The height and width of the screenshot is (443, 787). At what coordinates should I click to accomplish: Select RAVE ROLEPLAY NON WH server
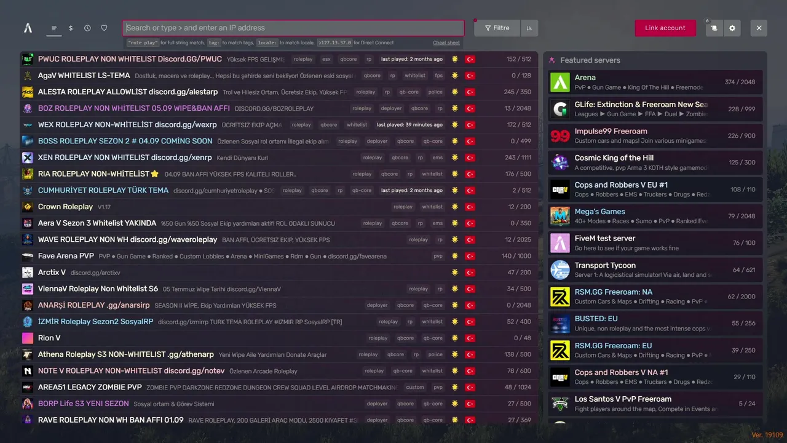(x=279, y=420)
